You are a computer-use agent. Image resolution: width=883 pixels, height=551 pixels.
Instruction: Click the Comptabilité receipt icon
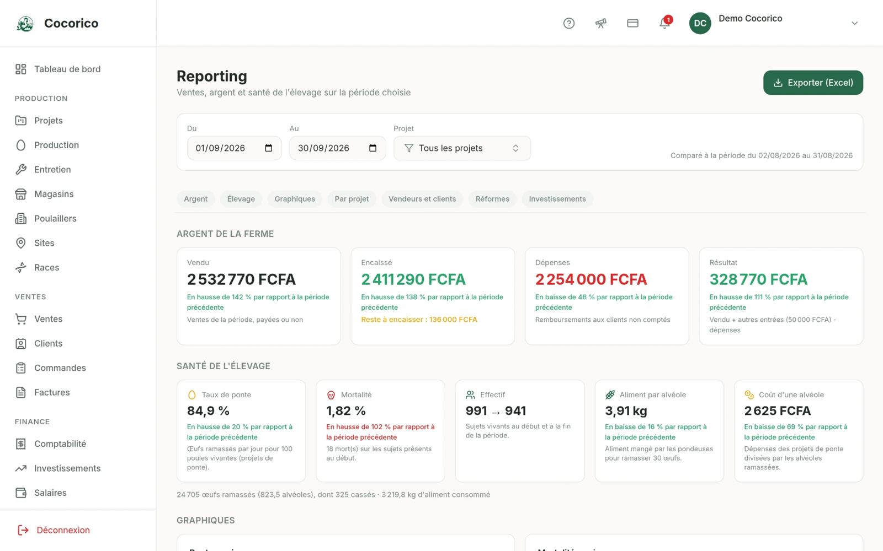(21, 444)
